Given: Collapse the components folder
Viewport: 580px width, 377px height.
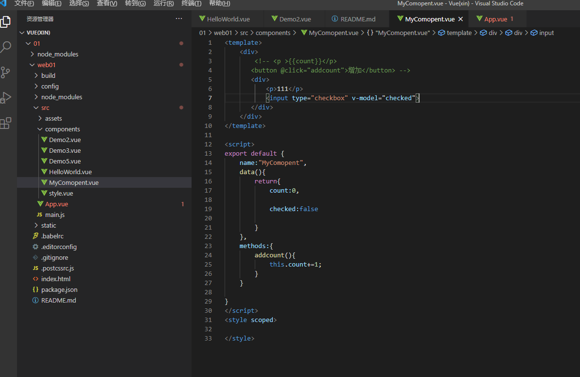Looking at the screenshot, I should (40, 129).
